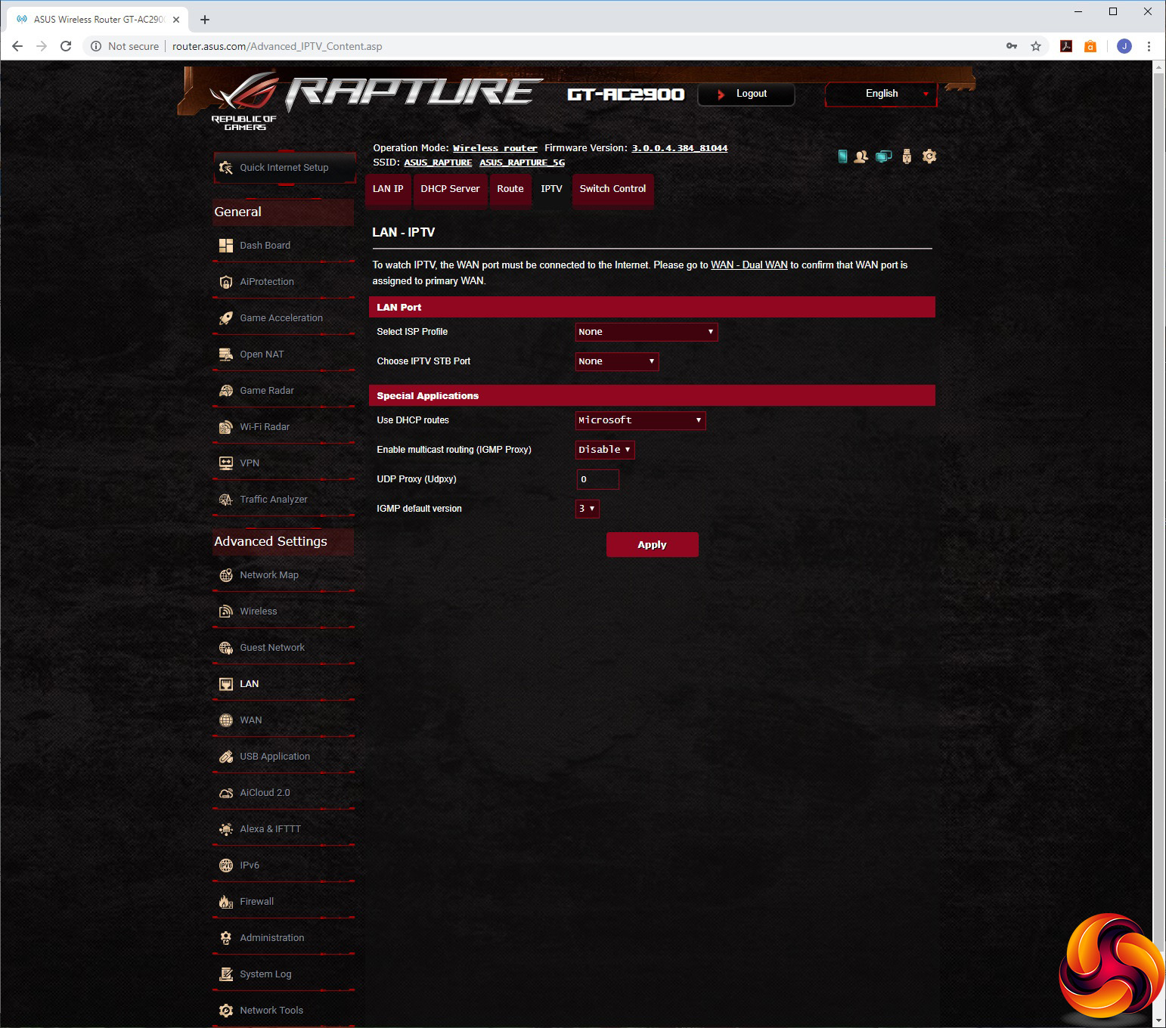Click the USB drive status icon
The width and height of the screenshot is (1166, 1028).
click(x=907, y=156)
